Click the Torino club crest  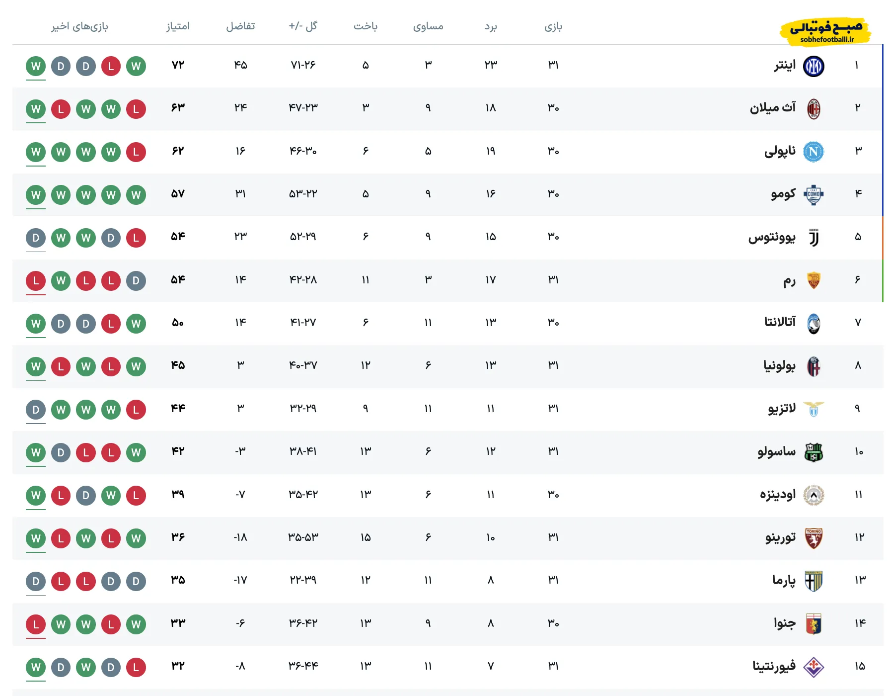click(x=813, y=538)
